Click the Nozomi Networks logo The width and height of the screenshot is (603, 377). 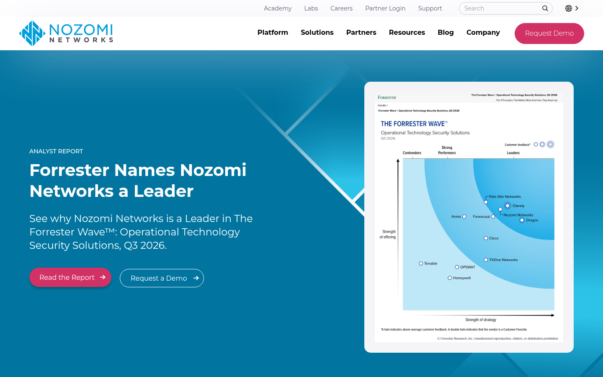coord(66,33)
